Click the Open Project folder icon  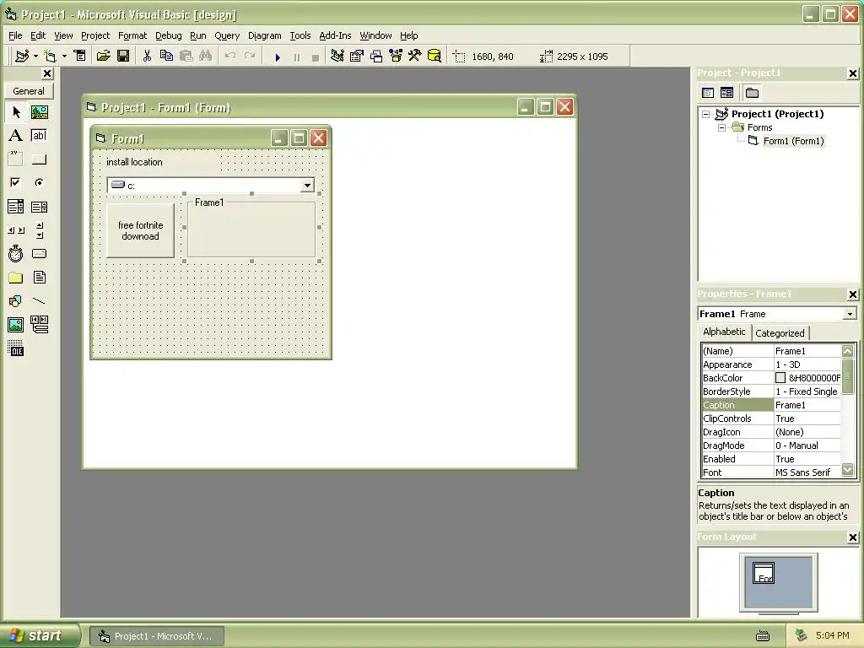click(103, 57)
